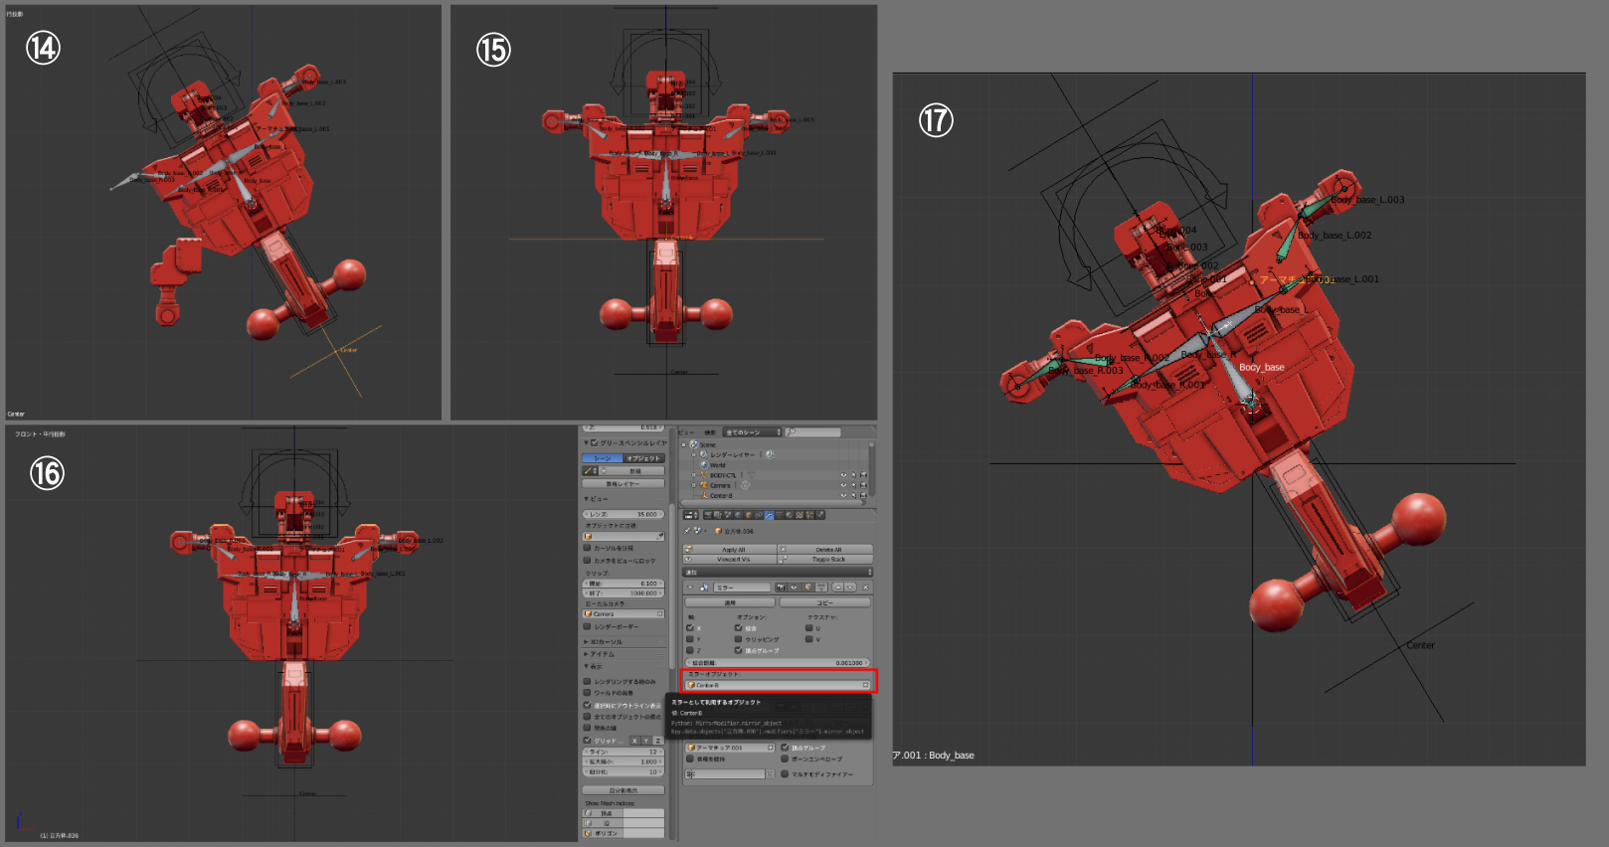Open the ビュー menu in outliner header
1609x847 pixels.
pyautogui.click(x=686, y=432)
